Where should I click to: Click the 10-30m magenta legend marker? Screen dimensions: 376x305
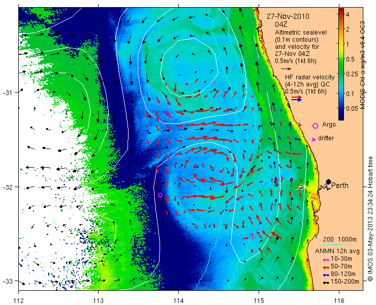326,260
